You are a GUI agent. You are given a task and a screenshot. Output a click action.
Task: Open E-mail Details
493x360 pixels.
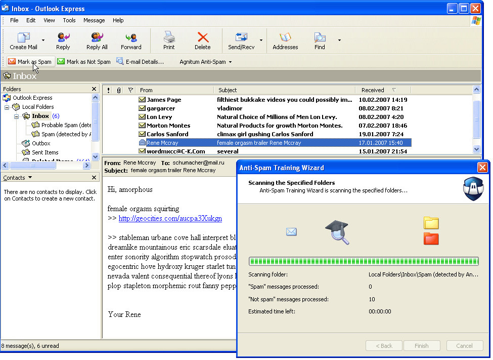[140, 62]
